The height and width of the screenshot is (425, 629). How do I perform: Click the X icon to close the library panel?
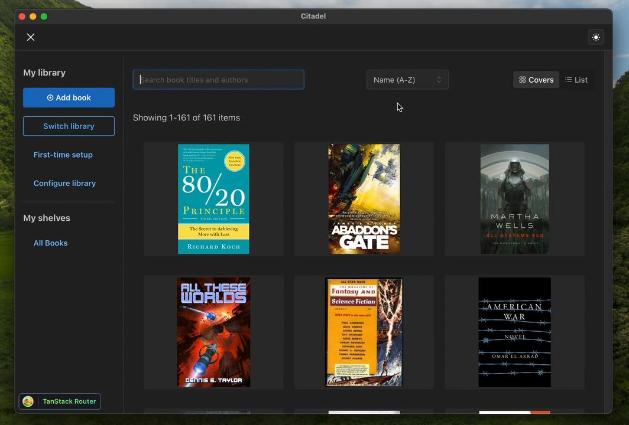point(31,37)
